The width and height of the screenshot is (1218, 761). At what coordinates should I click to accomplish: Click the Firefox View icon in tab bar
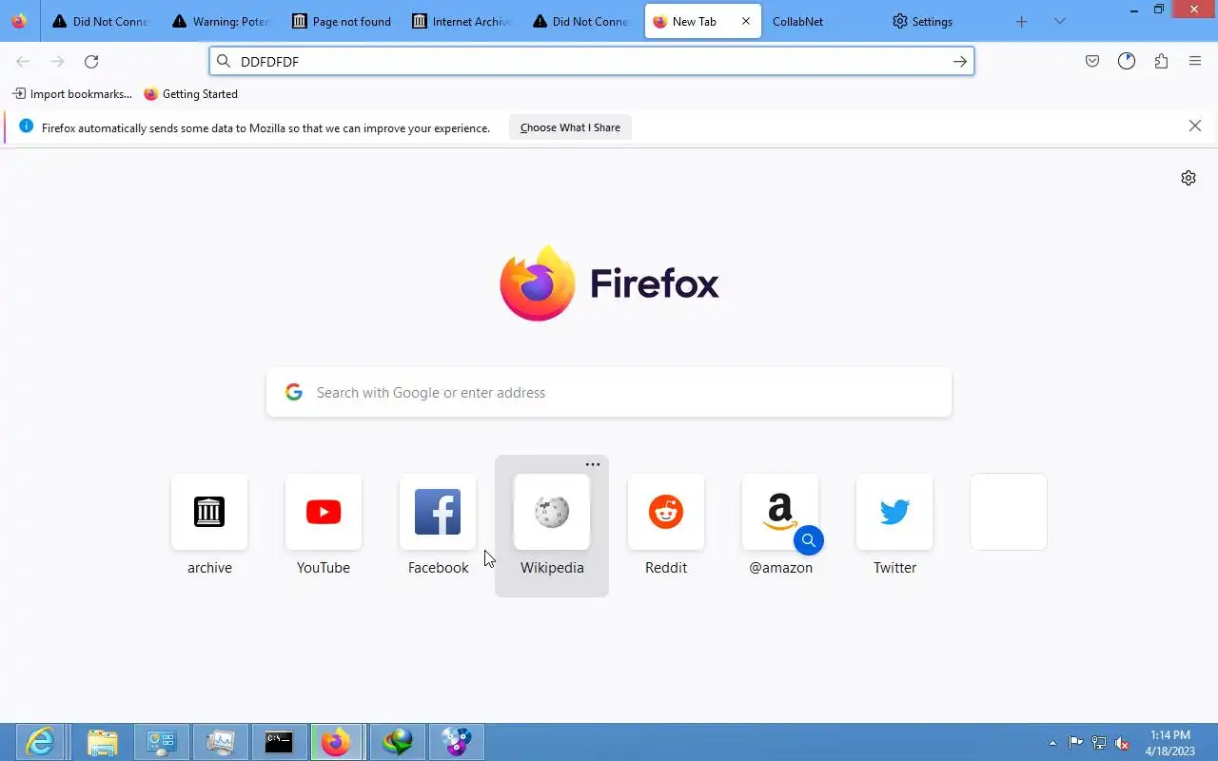tap(19, 21)
